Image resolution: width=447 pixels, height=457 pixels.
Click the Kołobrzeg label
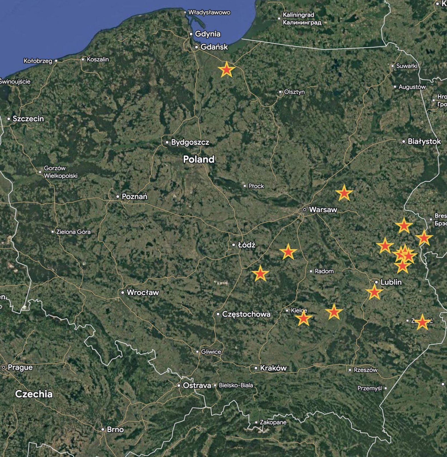click(38, 61)
